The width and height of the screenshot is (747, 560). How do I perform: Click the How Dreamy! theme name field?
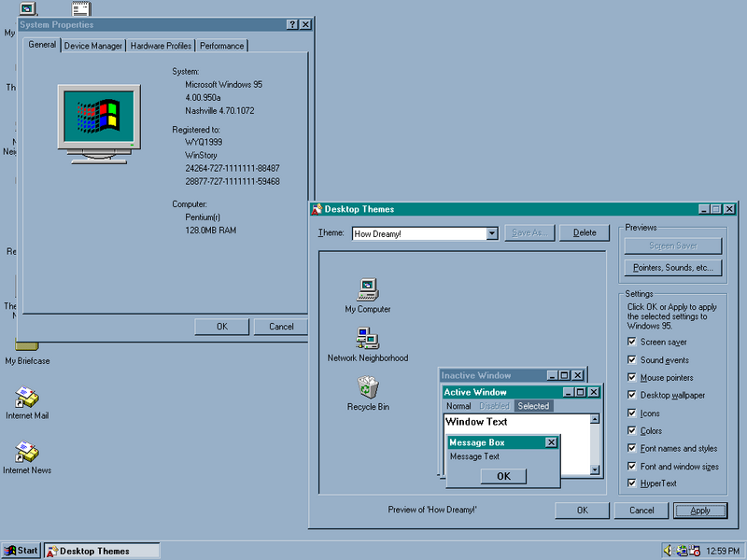coord(418,233)
